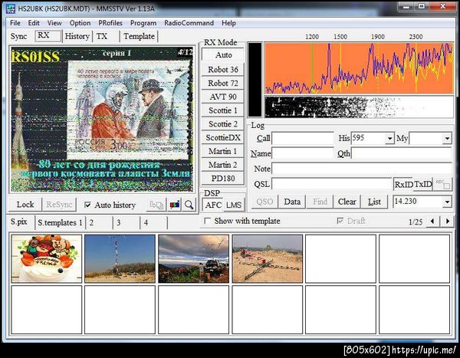Switch to the TX tab

(107, 36)
